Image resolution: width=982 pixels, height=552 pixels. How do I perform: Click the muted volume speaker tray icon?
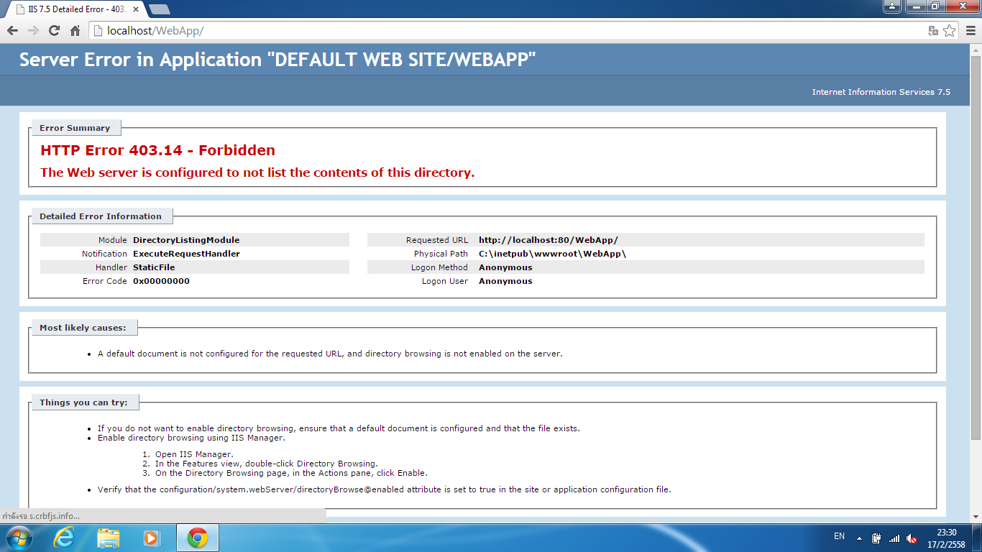(912, 538)
